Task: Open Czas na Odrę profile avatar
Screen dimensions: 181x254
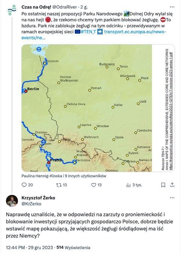Action: click(x=12, y=10)
